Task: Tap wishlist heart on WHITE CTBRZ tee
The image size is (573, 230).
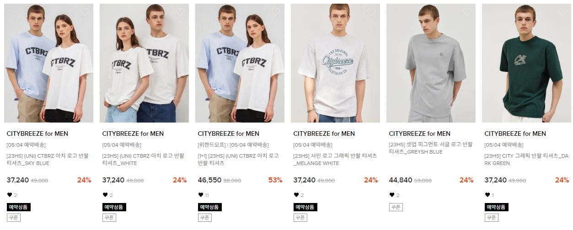Action: click(180, 12)
